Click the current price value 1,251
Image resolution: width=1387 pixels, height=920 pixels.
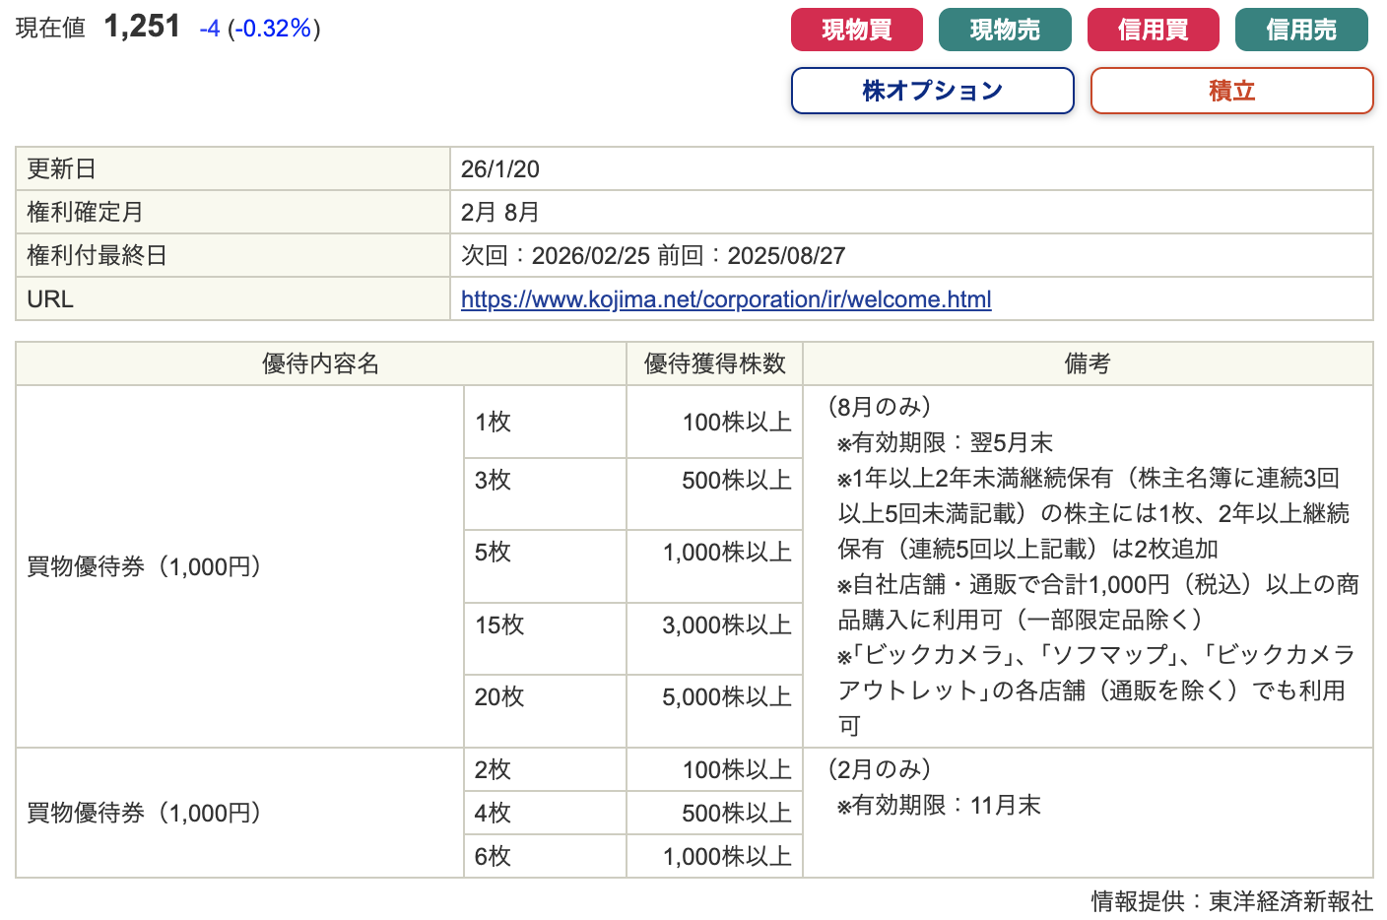[142, 27]
